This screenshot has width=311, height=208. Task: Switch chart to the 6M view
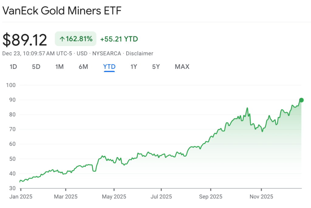[83, 67]
